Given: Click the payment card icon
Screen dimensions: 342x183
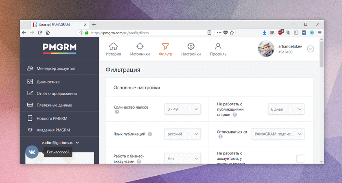Looking at the screenshot, I should click(30, 105).
